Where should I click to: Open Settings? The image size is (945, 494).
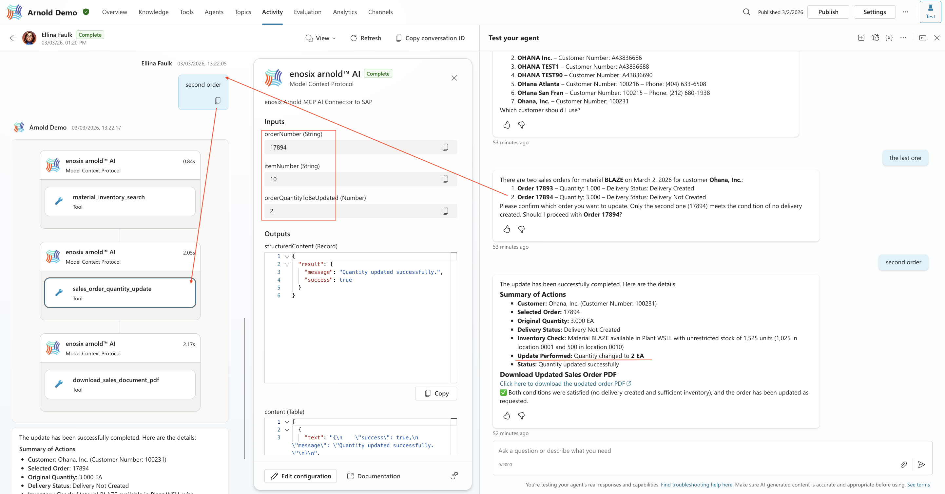point(875,12)
